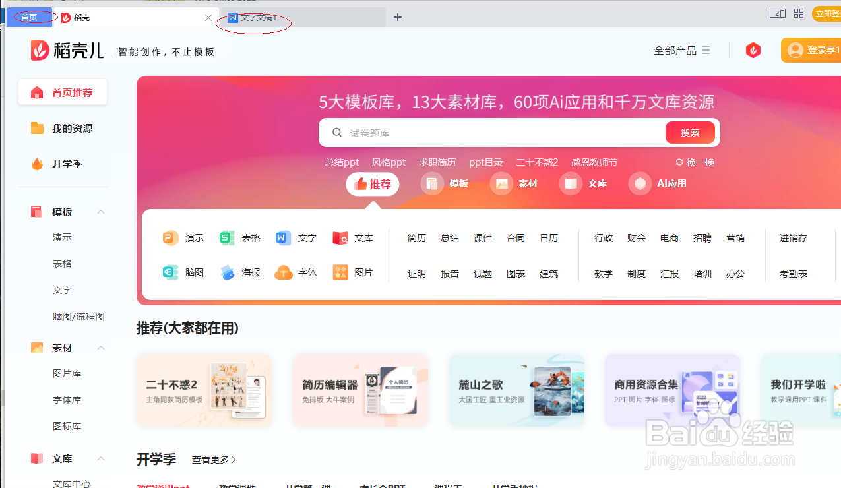Click 换一换 refresh suggestions
Viewport: 841px width, 488px height.
click(x=695, y=162)
